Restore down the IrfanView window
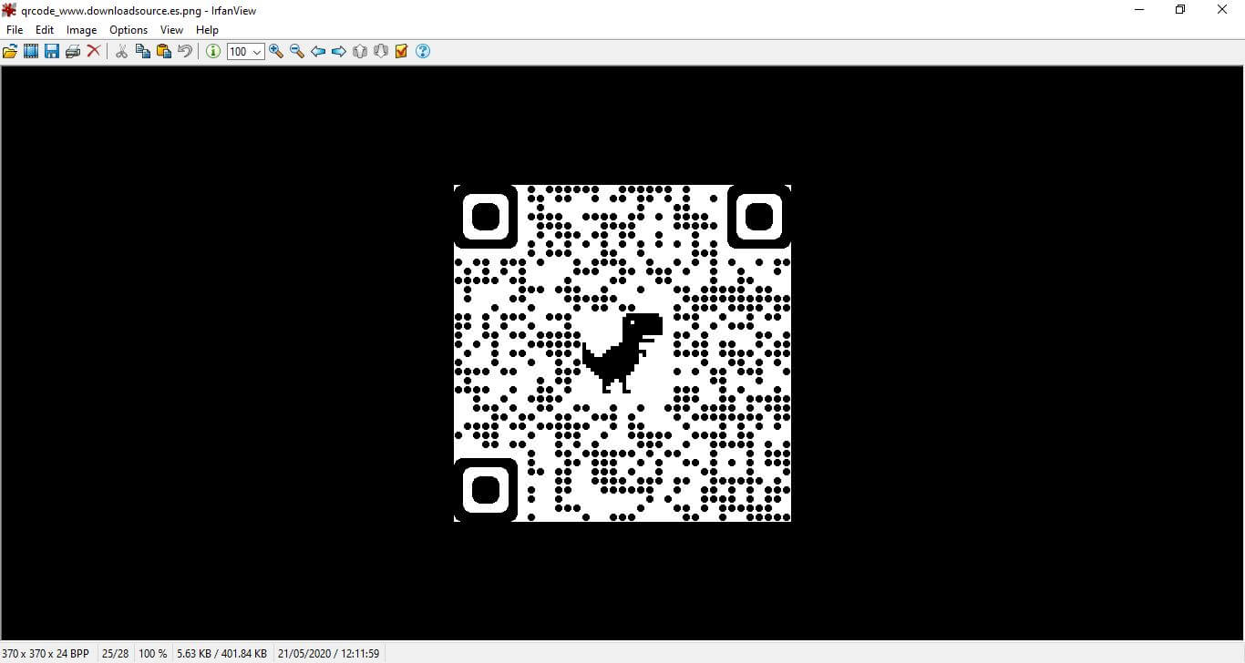 1180,10
